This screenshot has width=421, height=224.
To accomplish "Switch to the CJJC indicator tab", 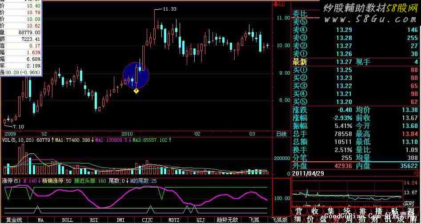I will pos(147,220).
